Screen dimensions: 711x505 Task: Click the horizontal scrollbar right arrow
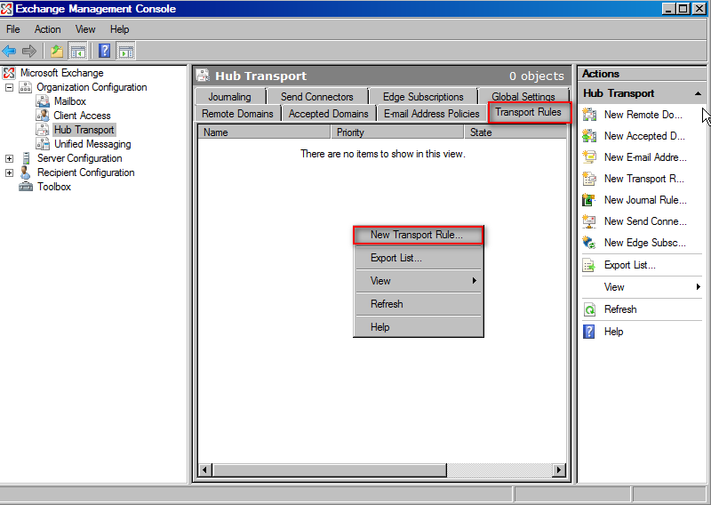coord(559,470)
